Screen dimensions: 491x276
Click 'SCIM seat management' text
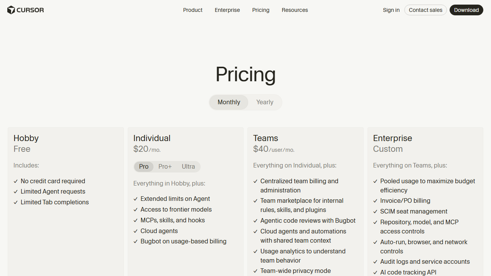[414, 212]
